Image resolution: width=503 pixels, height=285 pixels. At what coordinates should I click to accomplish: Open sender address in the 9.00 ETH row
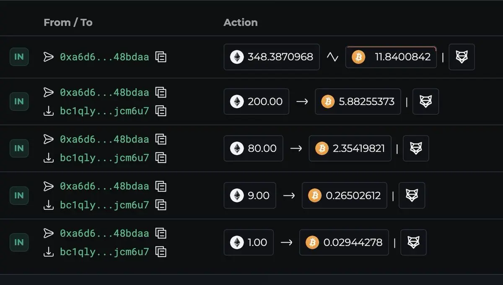104,186
